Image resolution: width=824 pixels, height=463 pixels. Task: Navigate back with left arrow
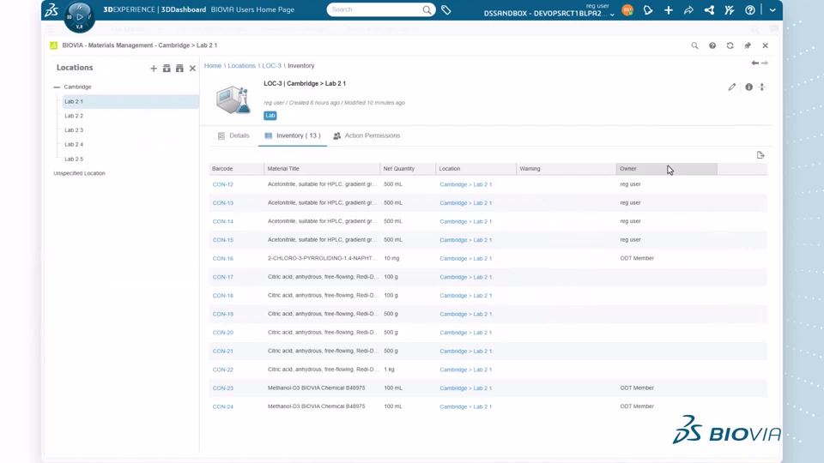coord(754,63)
